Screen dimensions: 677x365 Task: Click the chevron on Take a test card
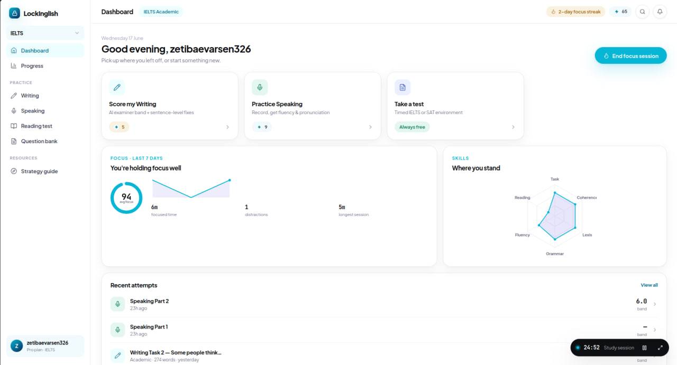pos(513,127)
